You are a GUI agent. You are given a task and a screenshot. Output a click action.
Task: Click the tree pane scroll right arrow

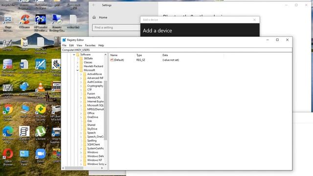102,168
